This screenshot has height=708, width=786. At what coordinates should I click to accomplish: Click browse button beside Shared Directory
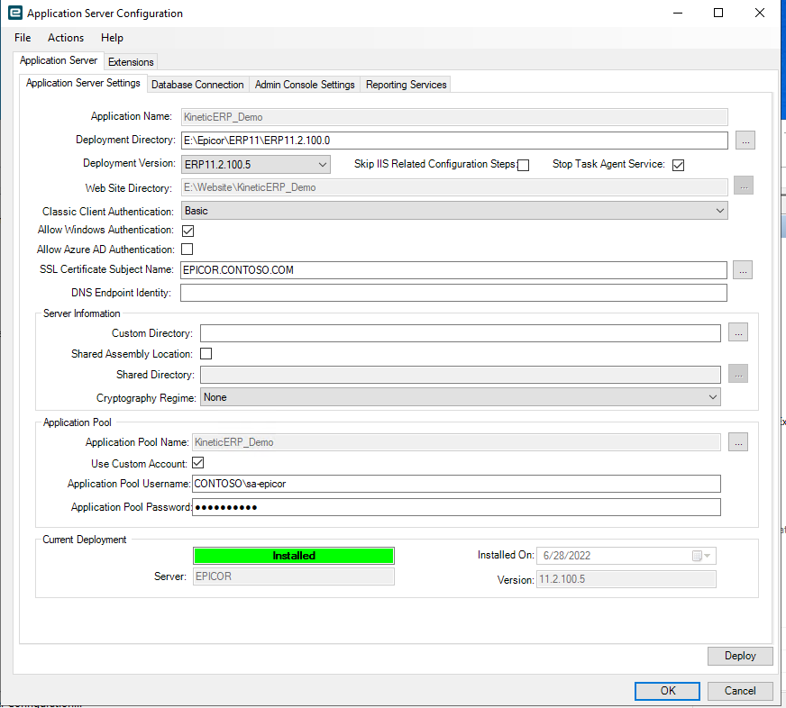click(738, 374)
